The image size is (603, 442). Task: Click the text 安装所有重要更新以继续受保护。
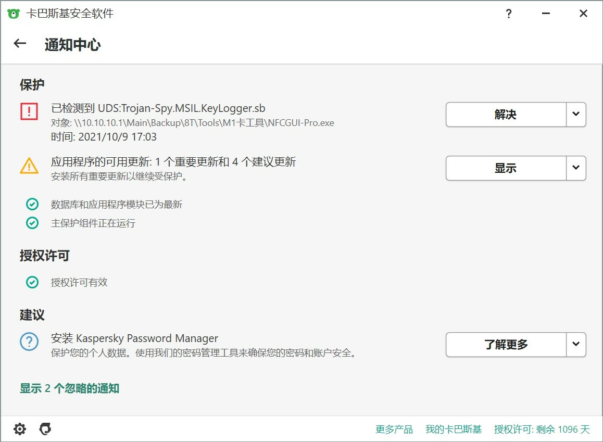click(119, 176)
